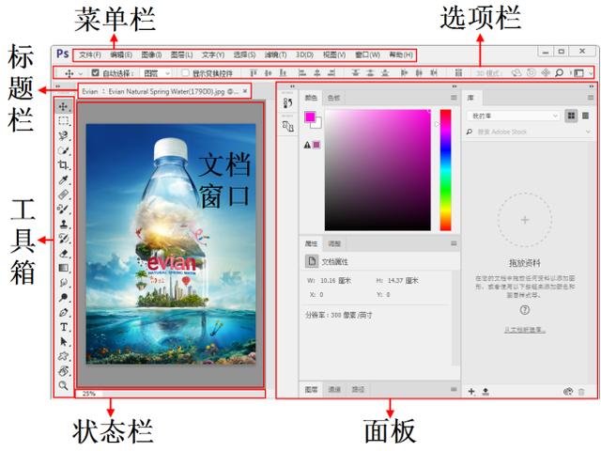This screenshot has height=451, width=601.
Task: Open the 图像(I) menu
Action: 151,54
